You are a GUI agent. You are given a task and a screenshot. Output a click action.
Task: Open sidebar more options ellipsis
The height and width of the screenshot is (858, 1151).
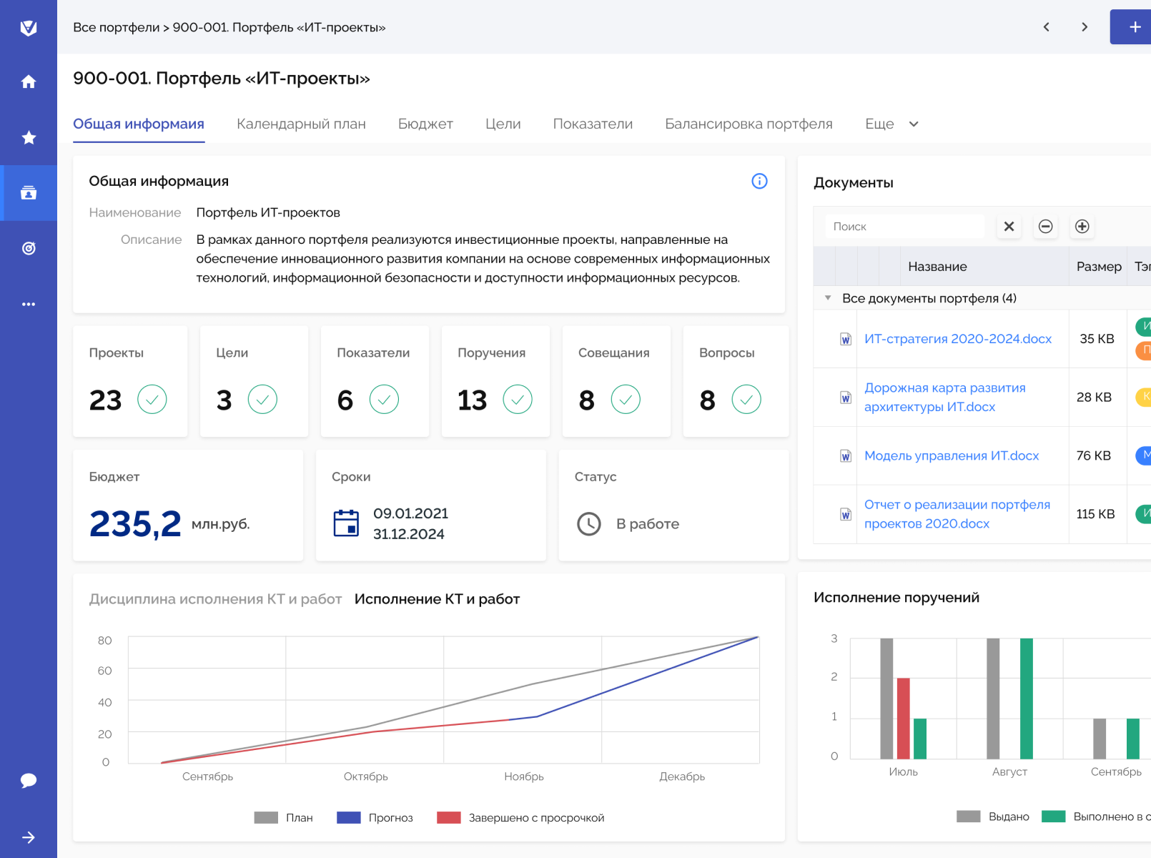[29, 304]
